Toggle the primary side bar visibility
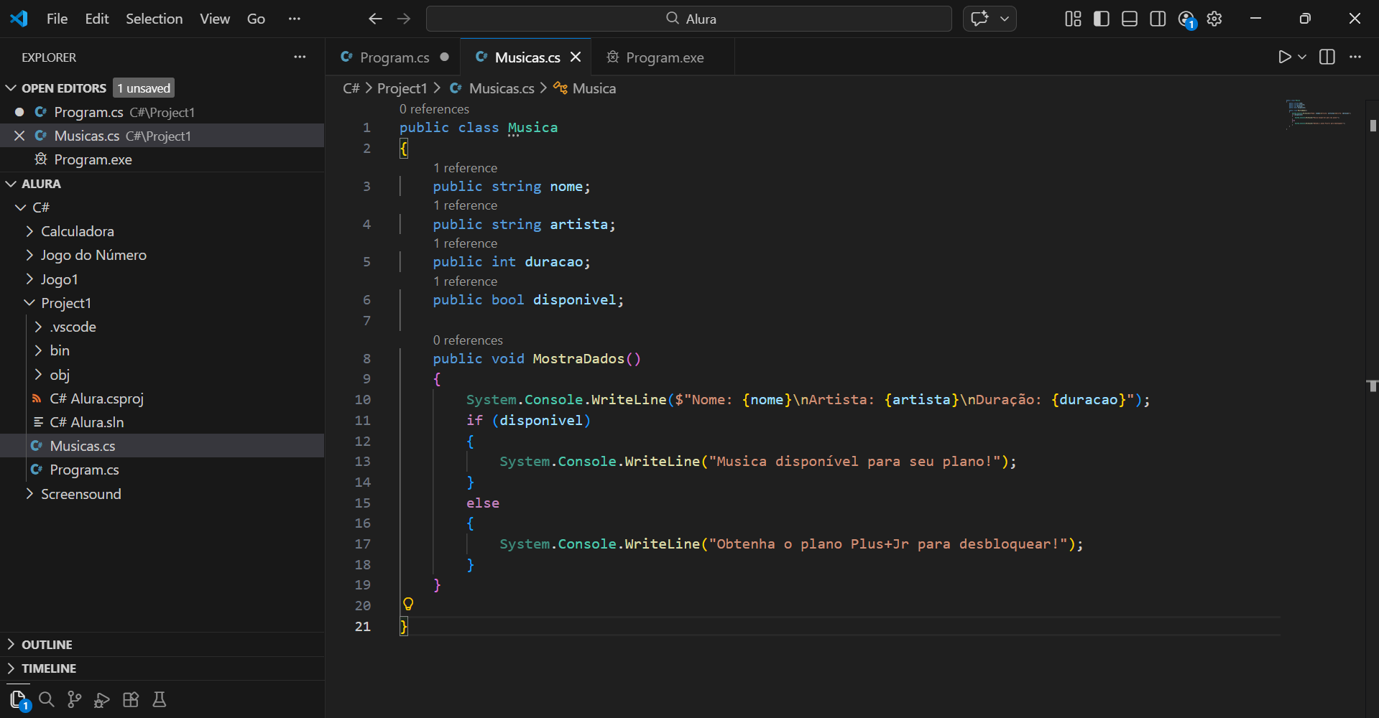The image size is (1379, 718). click(1101, 19)
